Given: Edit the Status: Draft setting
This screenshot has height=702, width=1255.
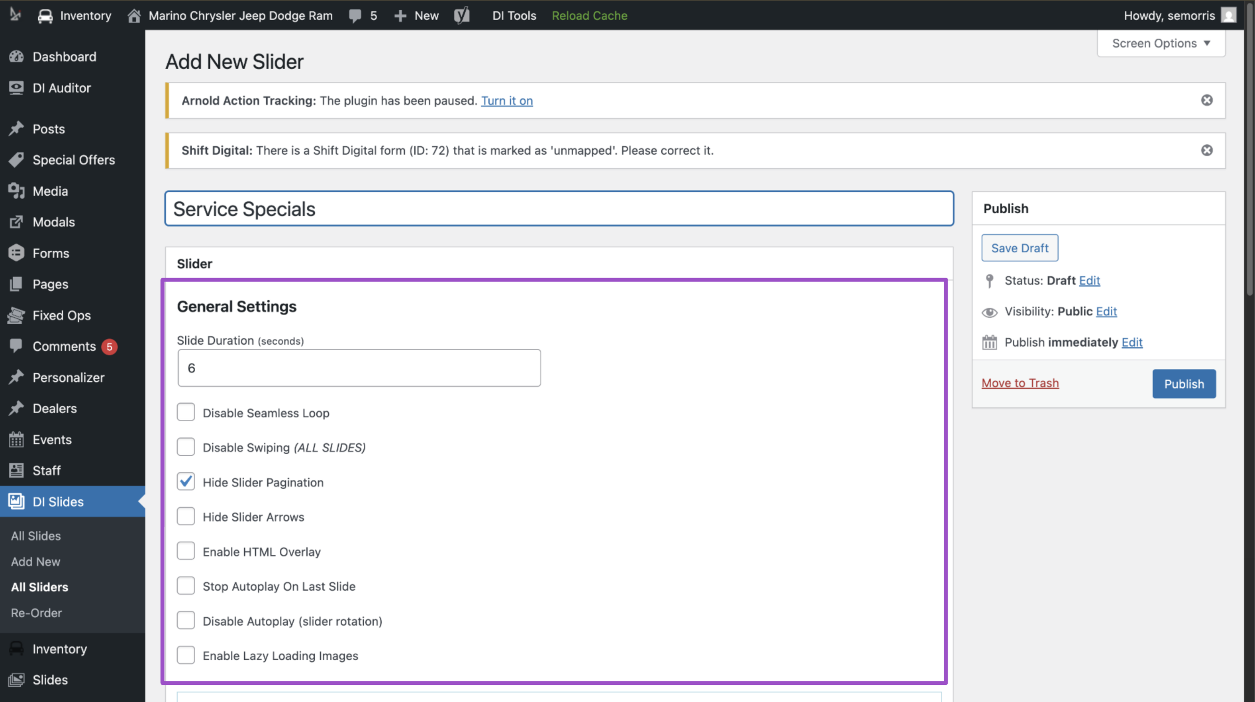Looking at the screenshot, I should [1089, 281].
